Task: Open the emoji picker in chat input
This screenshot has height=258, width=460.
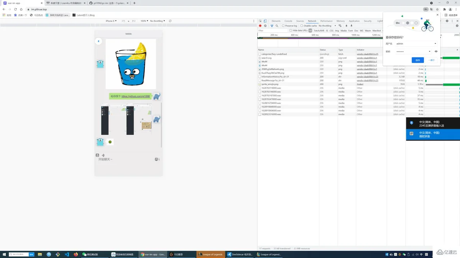Action: [x=156, y=159]
